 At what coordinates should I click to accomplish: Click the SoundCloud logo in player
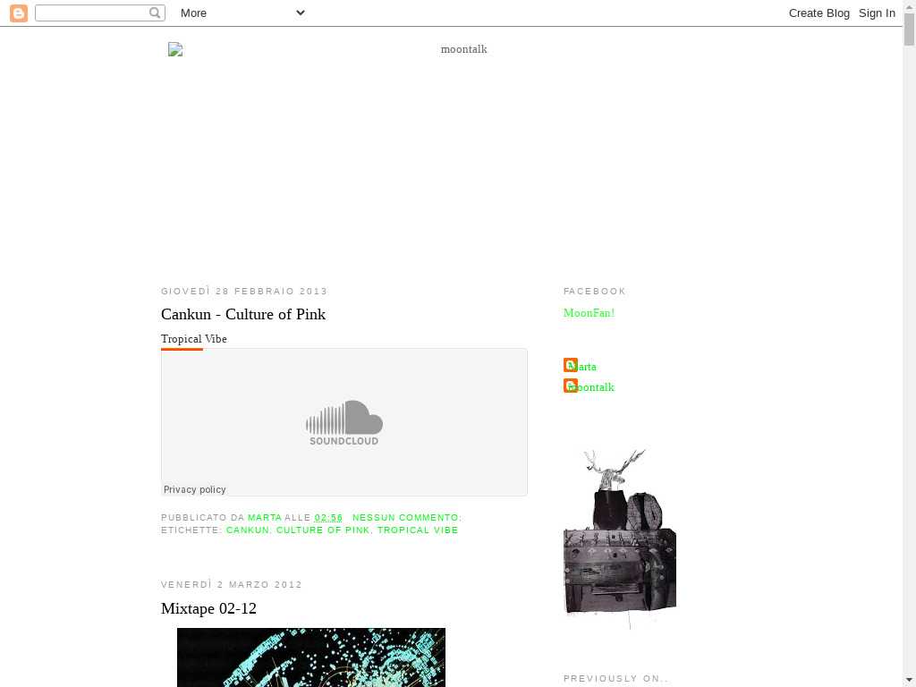[344, 422]
